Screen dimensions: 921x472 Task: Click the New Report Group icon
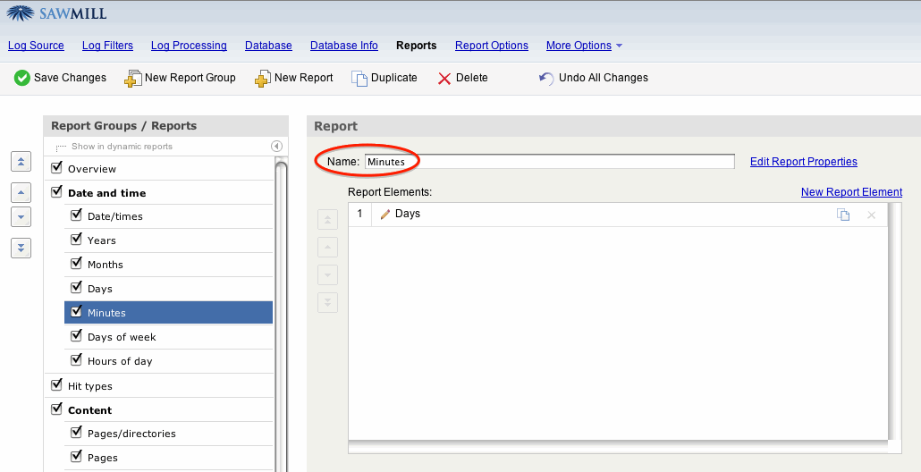coord(132,79)
